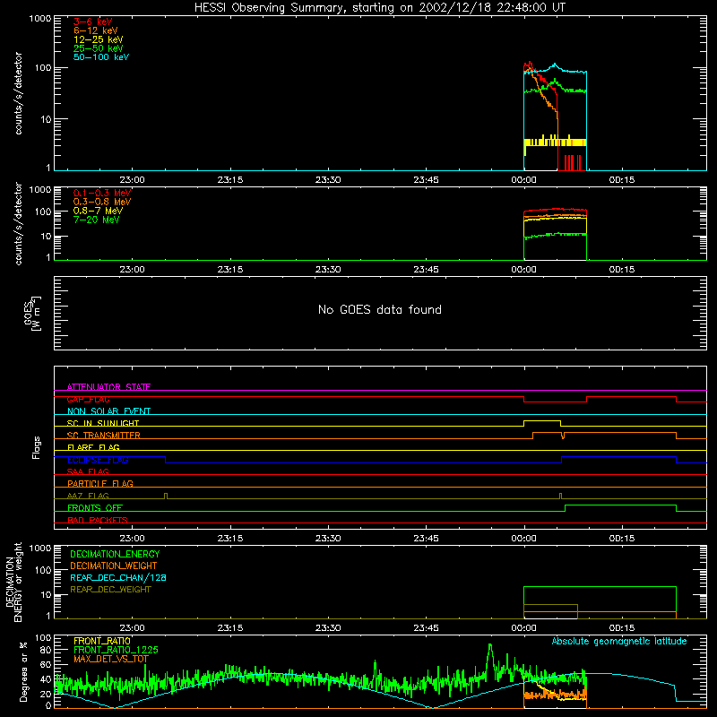Click the '23:45' tick under the MeV panel
The width and height of the screenshot is (717, 717).
point(426,270)
